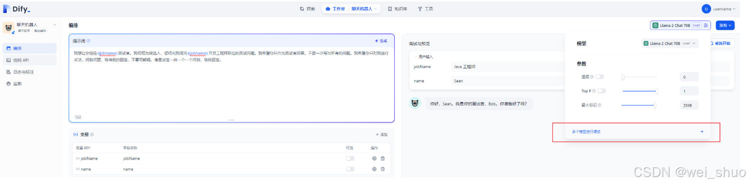Open the 工作室 (Studio) tab
Image resolution: width=748 pixels, height=185 pixels.
click(335, 9)
